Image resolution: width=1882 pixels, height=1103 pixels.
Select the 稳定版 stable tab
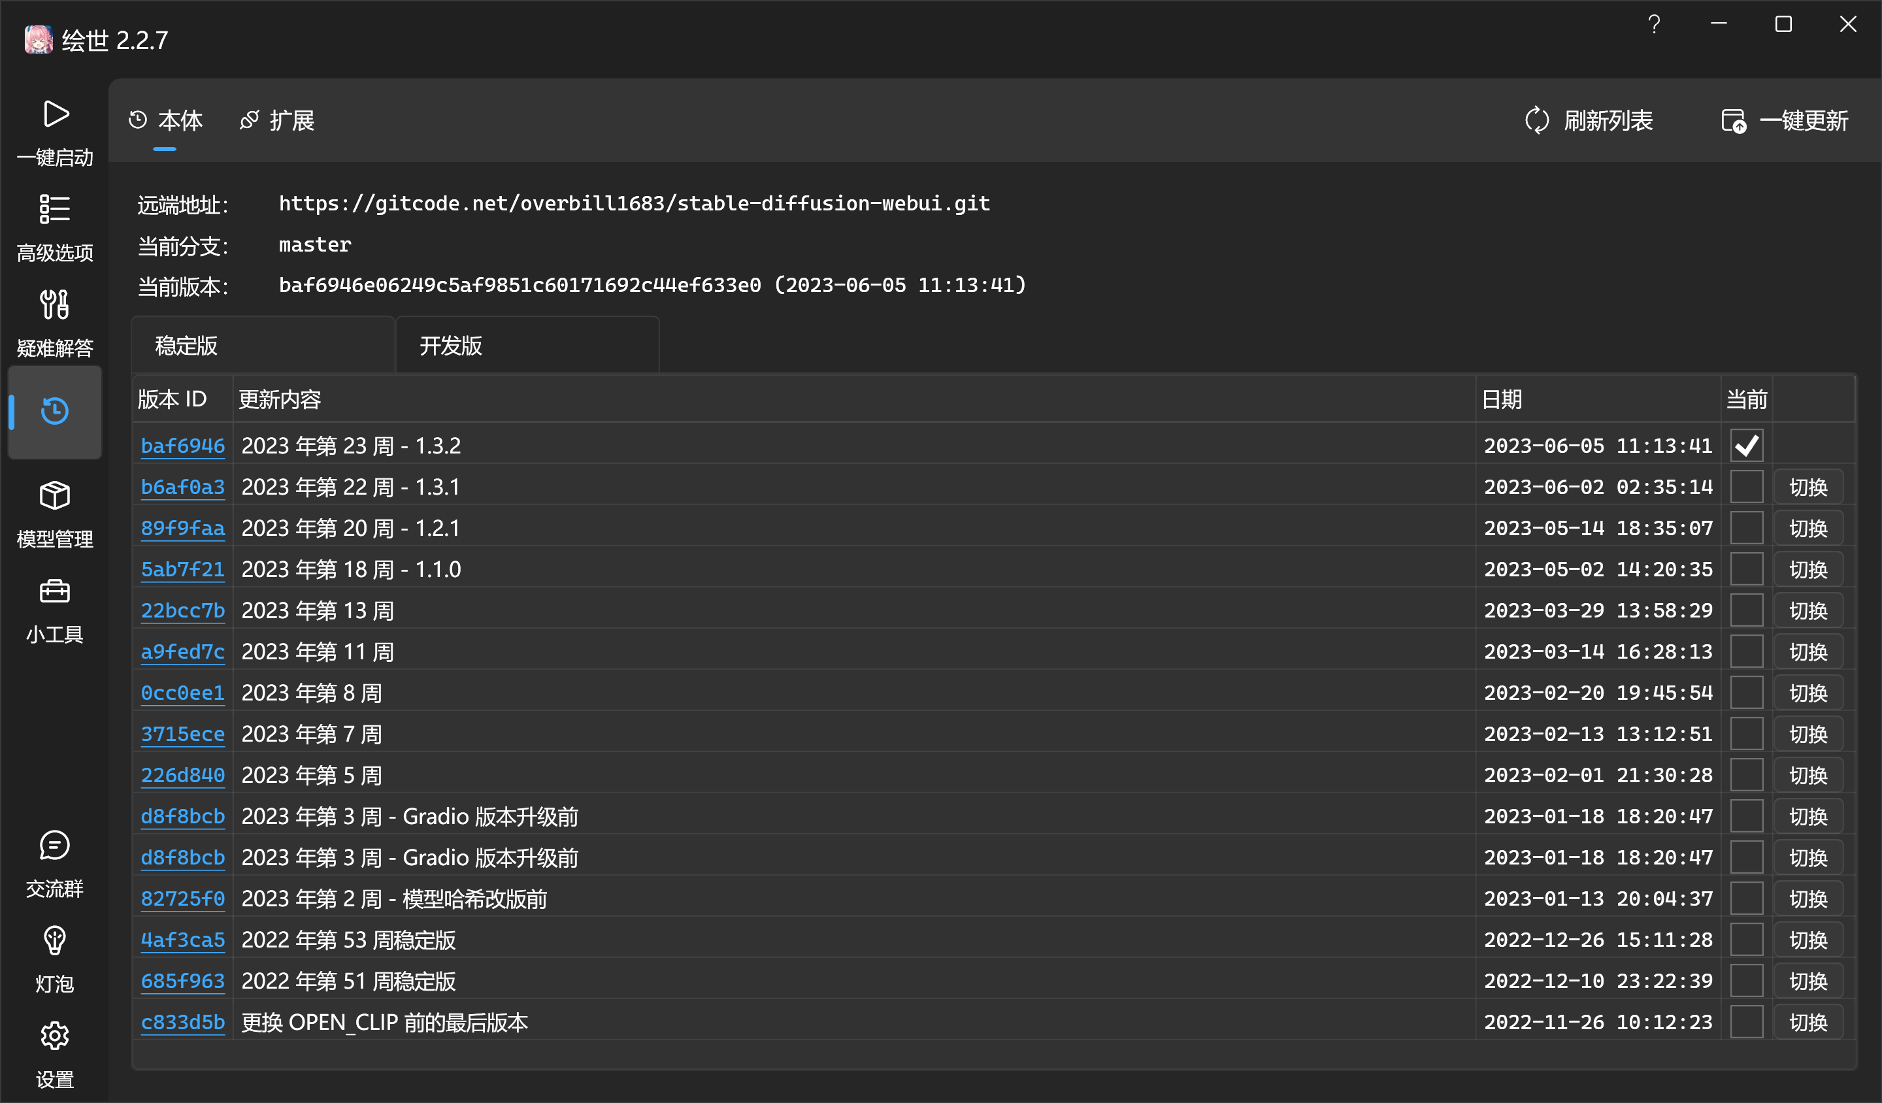[187, 346]
